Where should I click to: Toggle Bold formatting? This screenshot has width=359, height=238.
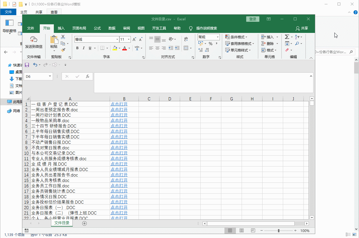pyautogui.click(x=77, y=48)
